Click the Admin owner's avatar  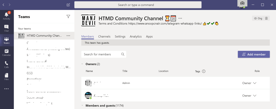pos(88,83)
